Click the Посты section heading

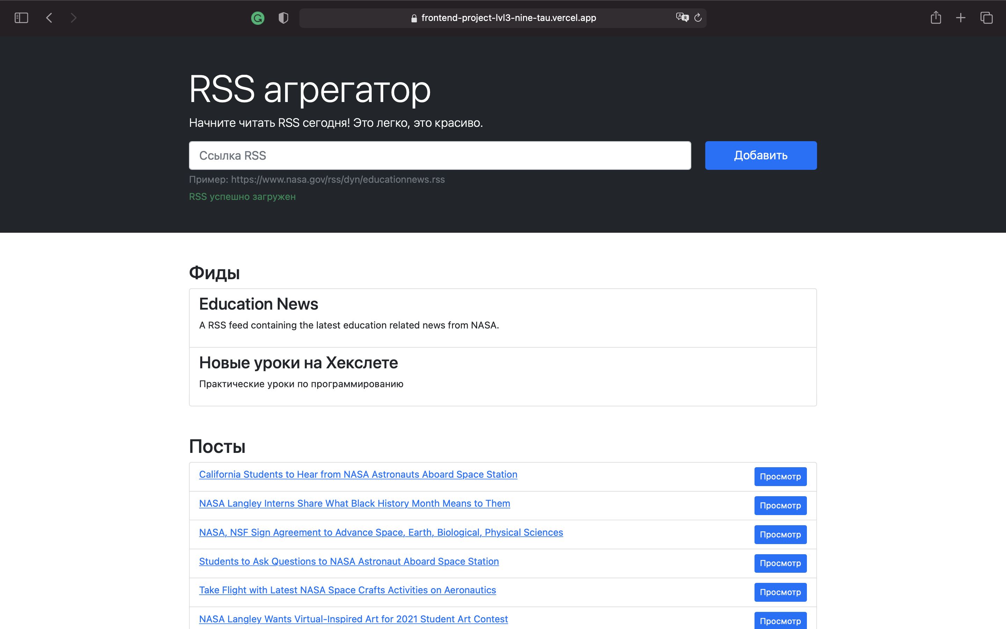pyautogui.click(x=217, y=447)
